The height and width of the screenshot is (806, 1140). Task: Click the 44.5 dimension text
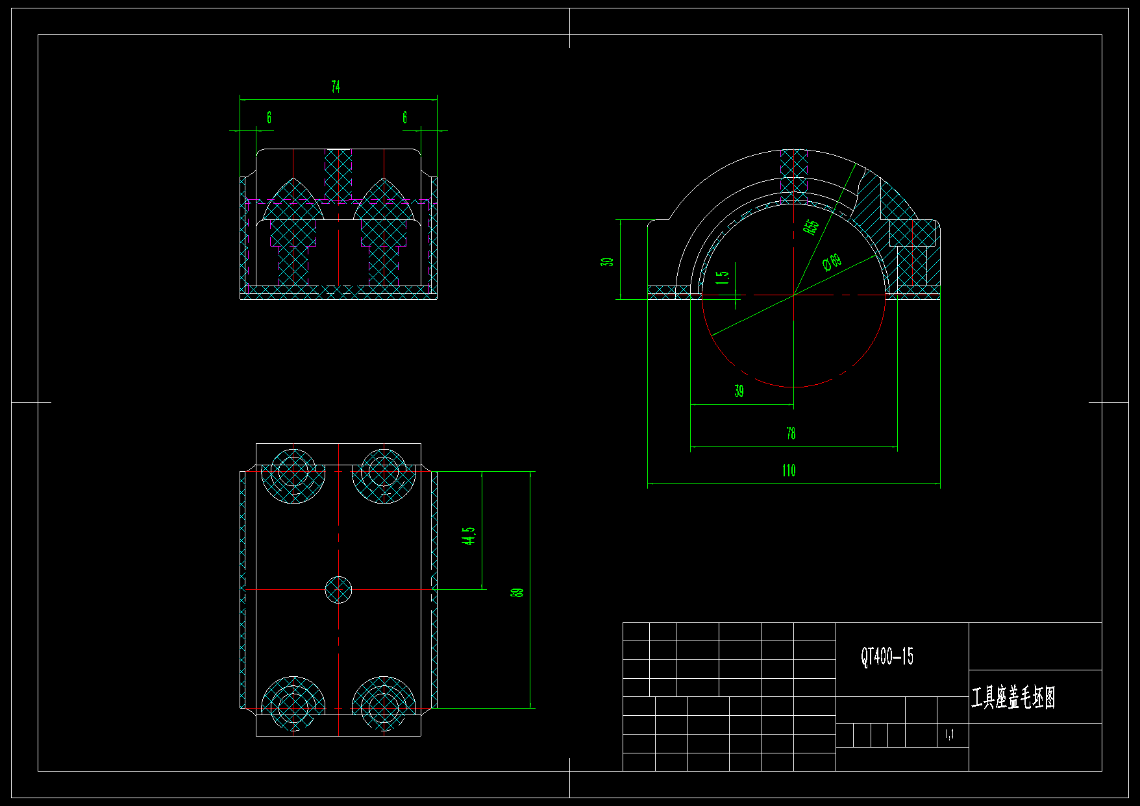click(469, 535)
